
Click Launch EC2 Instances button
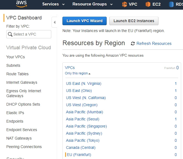[x=134, y=21]
